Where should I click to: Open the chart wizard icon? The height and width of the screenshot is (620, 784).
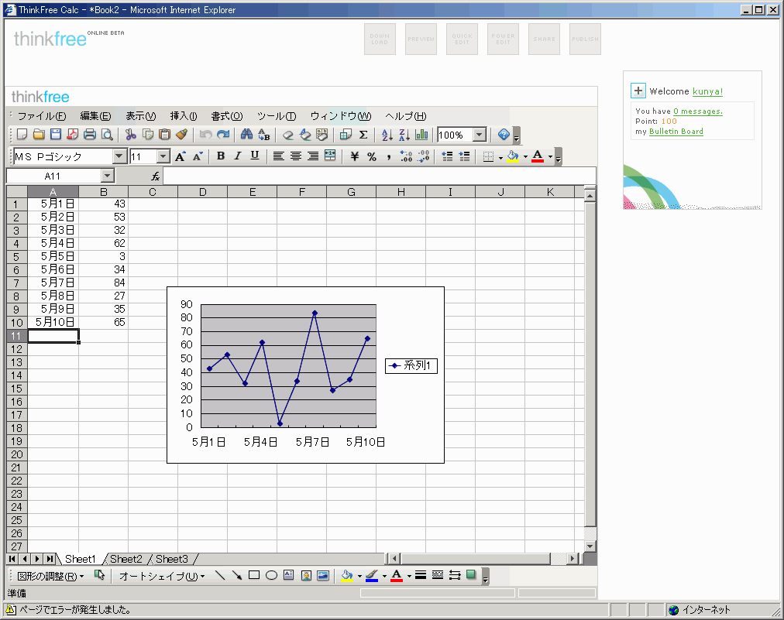(x=421, y=135)
